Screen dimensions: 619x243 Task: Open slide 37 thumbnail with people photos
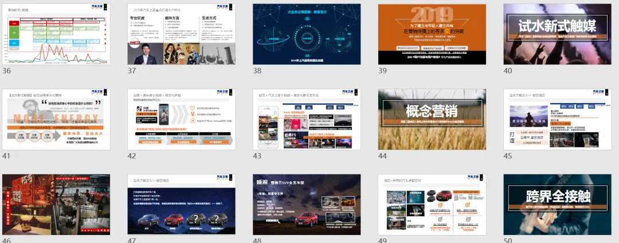click(181, 34)
